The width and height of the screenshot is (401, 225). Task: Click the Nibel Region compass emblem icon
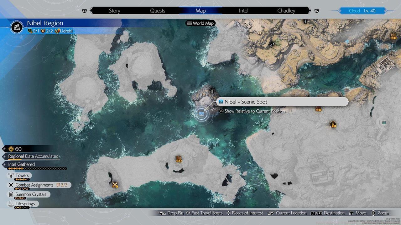[x=17, y=27]
